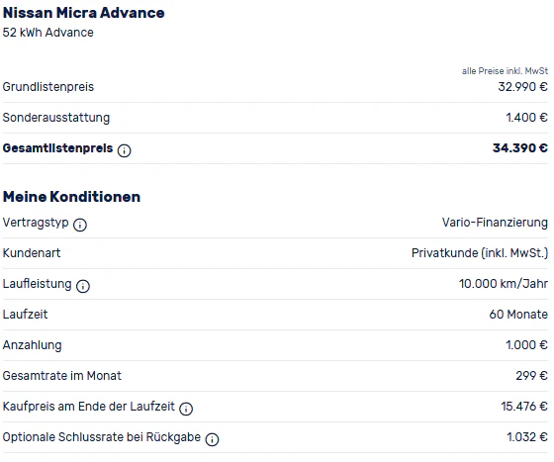The height and width of the screenshot is (462, 554).
Task: Open the Laufleistung info icon
Action: (x=83, y=286)
